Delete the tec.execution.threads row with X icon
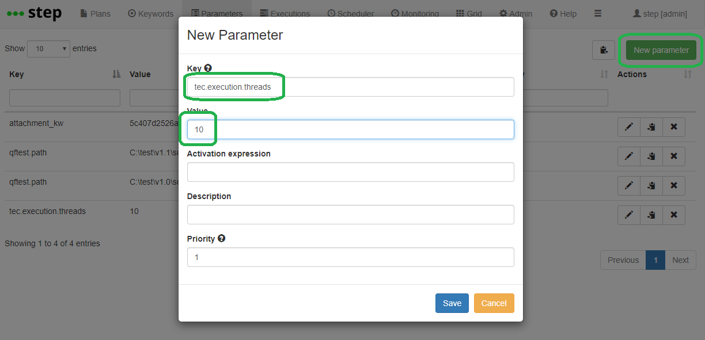 point(674,215)
